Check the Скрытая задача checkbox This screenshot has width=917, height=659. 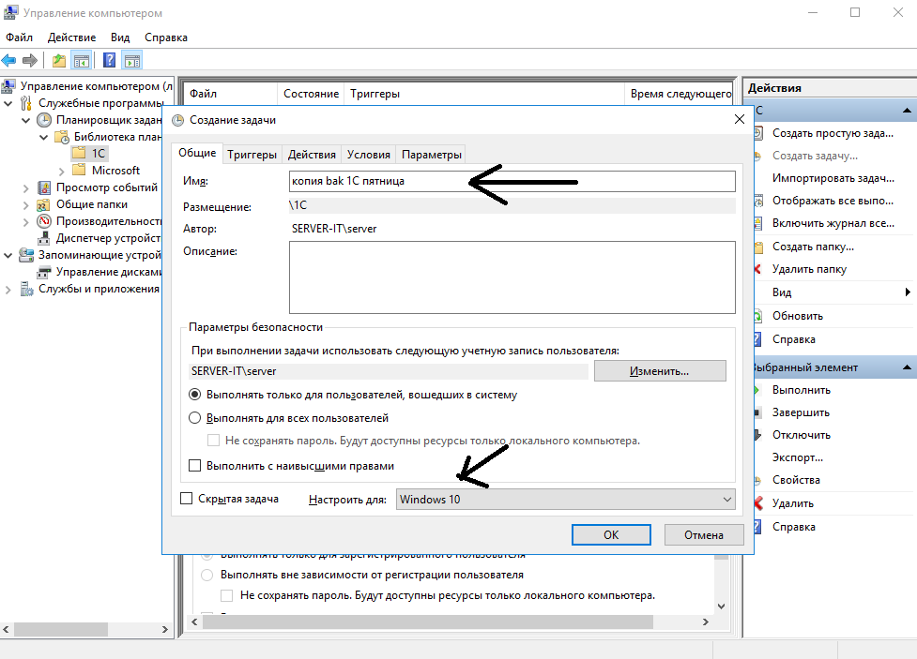click(x=187, y=499)
